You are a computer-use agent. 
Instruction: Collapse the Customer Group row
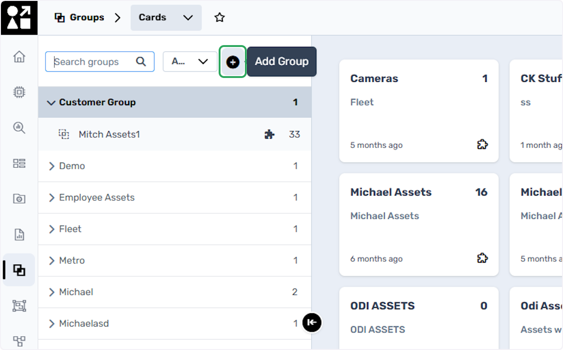[x=52, y=102]
